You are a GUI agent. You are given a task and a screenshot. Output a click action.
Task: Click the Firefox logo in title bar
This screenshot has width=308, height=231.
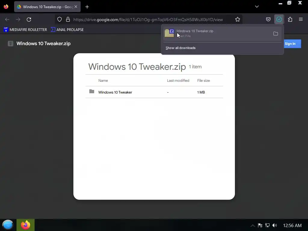click(6, 7)
